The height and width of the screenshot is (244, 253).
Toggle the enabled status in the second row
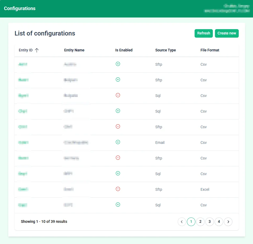118,79
